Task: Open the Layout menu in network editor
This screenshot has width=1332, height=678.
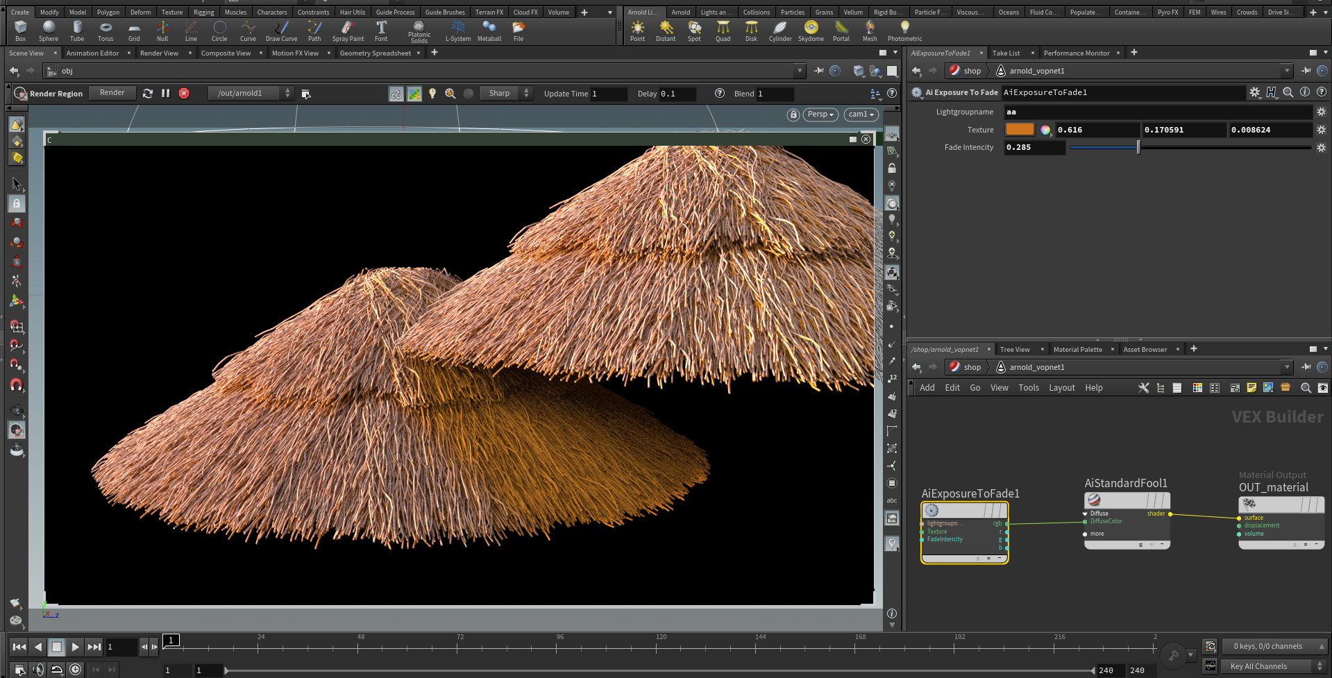Action: click(x=1061, y=388)
